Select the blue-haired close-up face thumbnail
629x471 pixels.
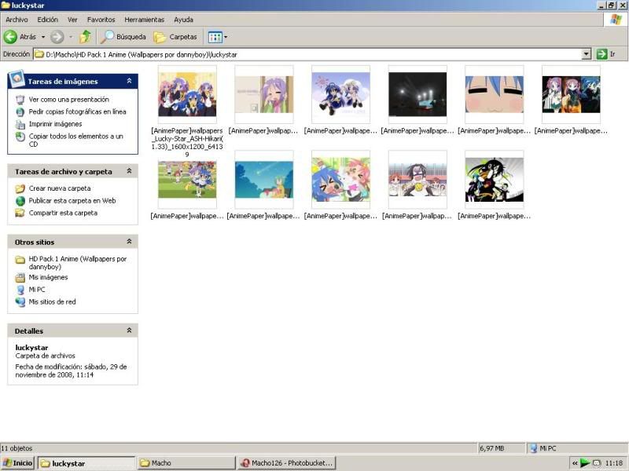tap(495, 94)
